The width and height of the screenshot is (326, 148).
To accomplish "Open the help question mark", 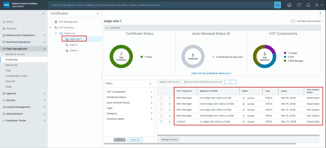I will point(320,14).
